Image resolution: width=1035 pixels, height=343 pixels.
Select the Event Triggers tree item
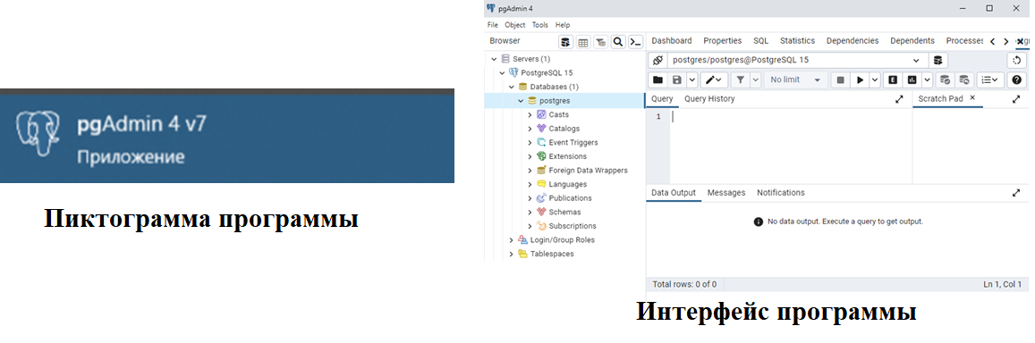pos(573,143)
